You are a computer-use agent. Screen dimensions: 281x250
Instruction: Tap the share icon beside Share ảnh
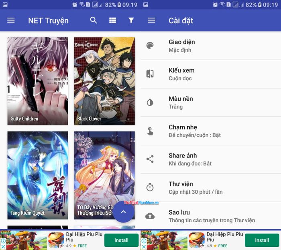(150, 159)
